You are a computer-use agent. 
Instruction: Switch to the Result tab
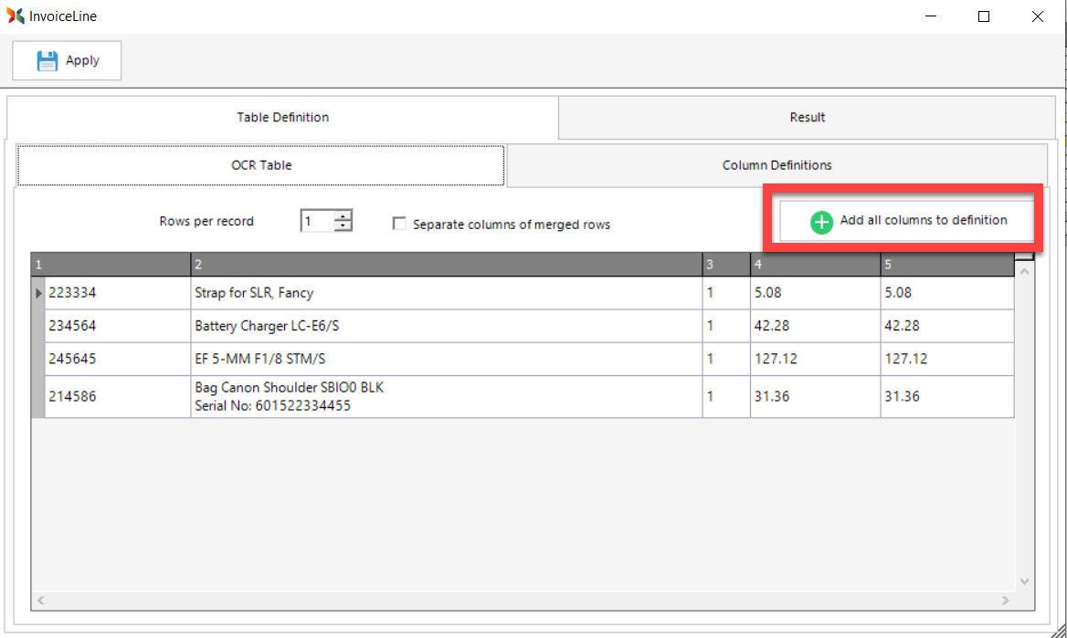point(807,117)
